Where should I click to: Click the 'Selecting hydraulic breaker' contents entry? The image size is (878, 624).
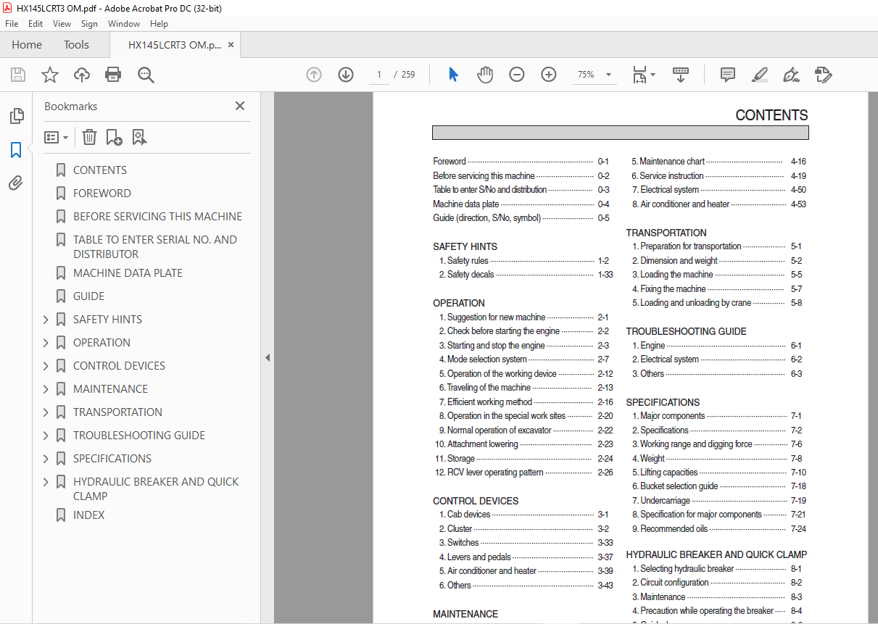[x=716, y=569]
